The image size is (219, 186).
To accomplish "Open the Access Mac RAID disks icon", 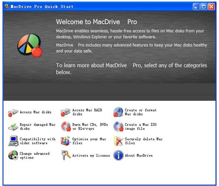I will coord(66,112).
